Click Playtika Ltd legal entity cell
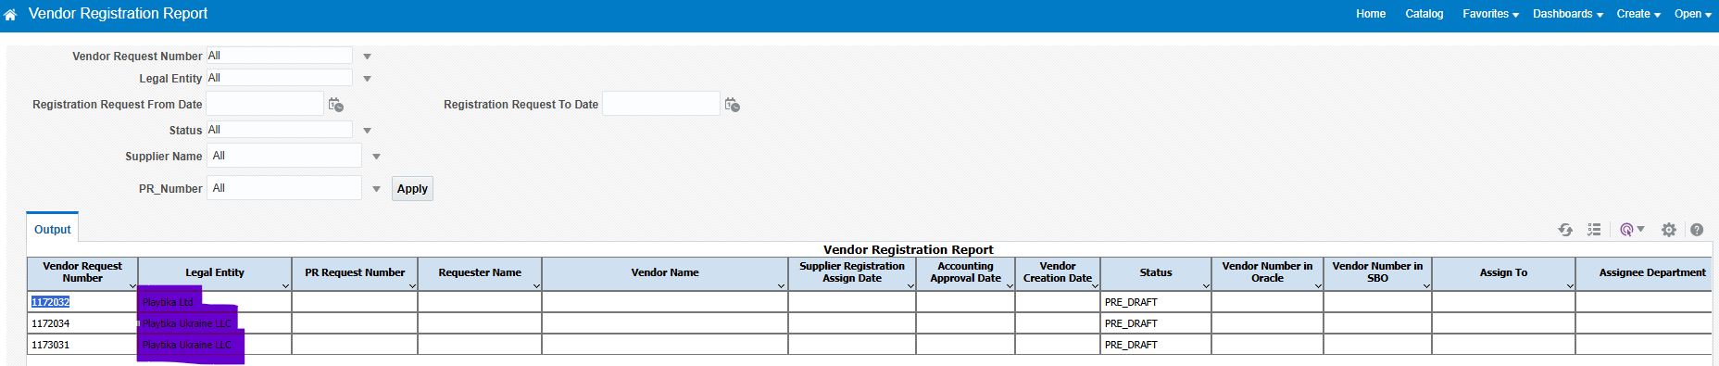 pos(214,302)
